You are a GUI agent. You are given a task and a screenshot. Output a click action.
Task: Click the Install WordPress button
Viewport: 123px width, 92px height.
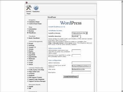point(71,77)
